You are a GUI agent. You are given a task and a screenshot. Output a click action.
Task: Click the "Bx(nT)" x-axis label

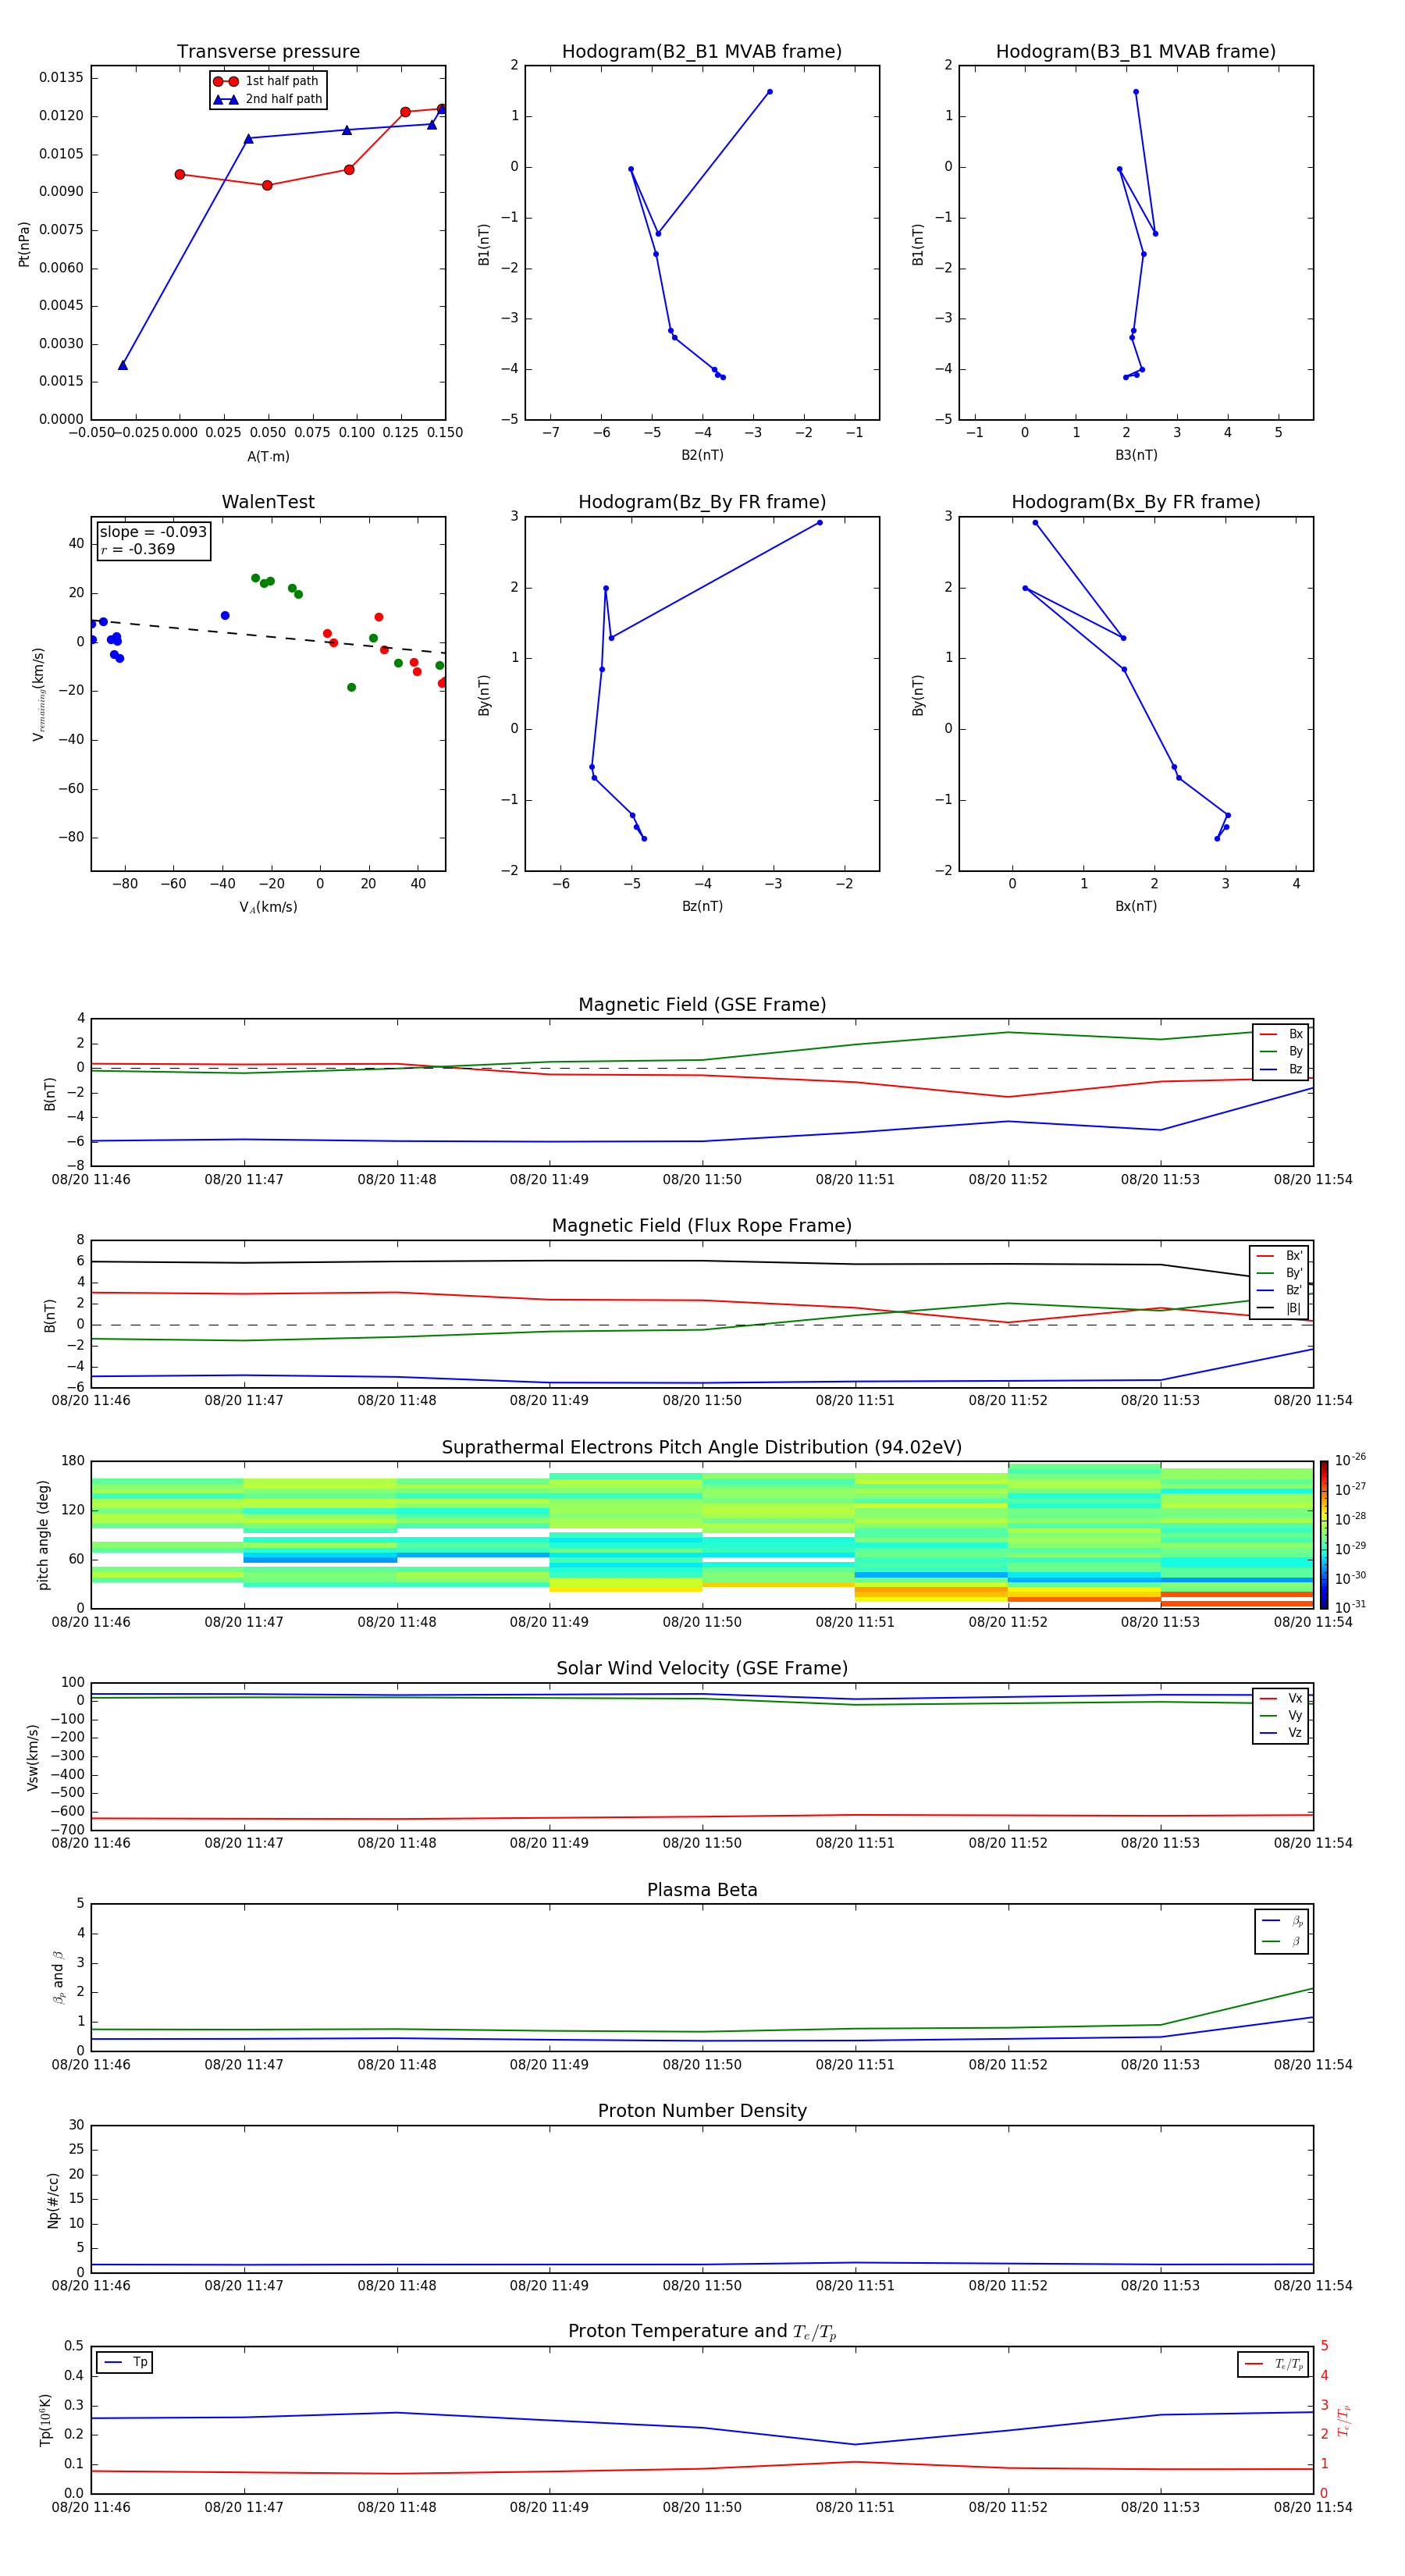click(1136, 906)
